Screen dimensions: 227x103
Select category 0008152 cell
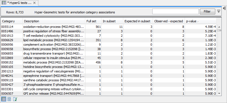[12, 63]
